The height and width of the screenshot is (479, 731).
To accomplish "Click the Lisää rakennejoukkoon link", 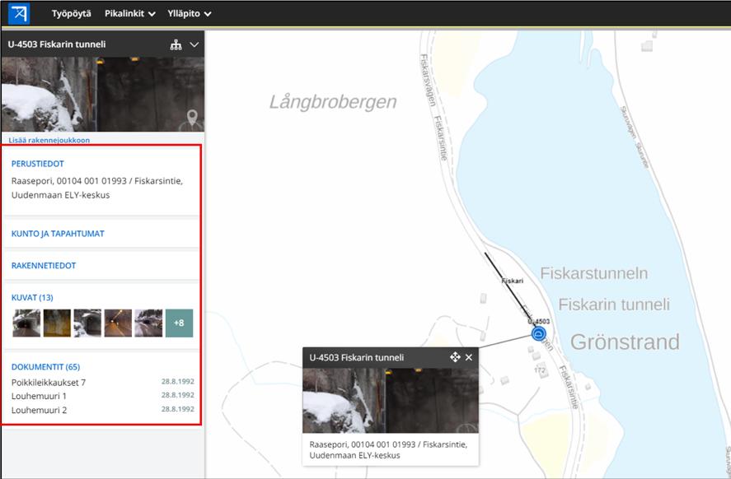I will (49, 140).
